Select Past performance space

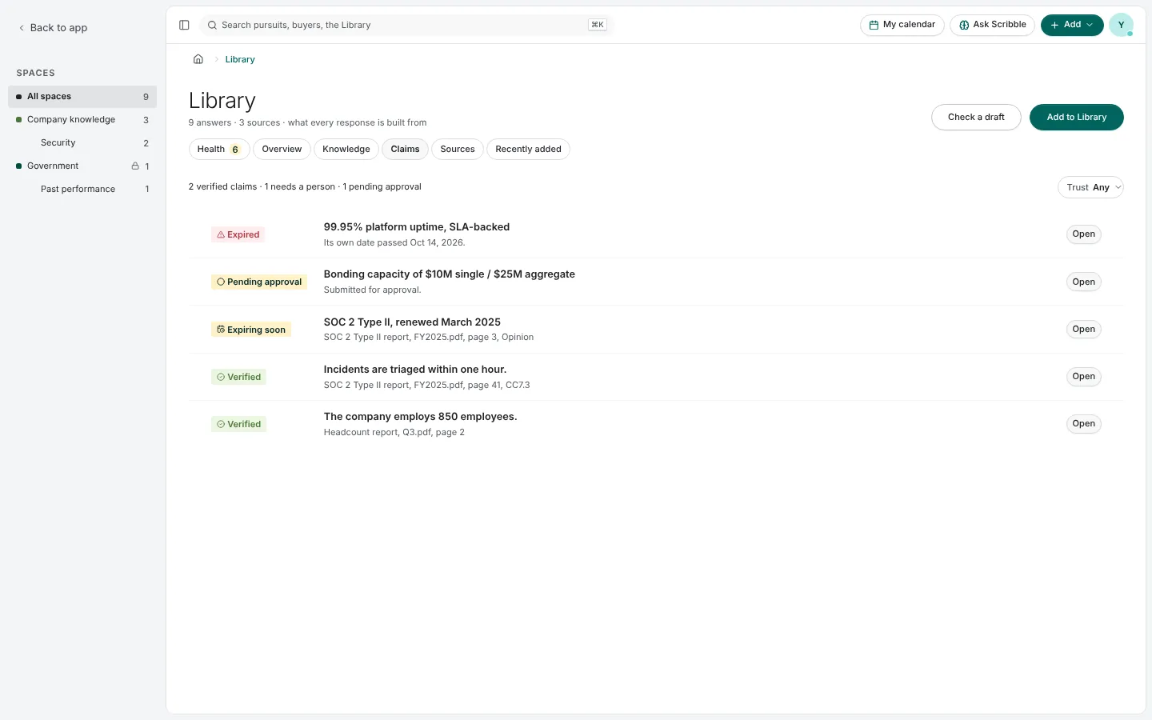coord(82,189)
